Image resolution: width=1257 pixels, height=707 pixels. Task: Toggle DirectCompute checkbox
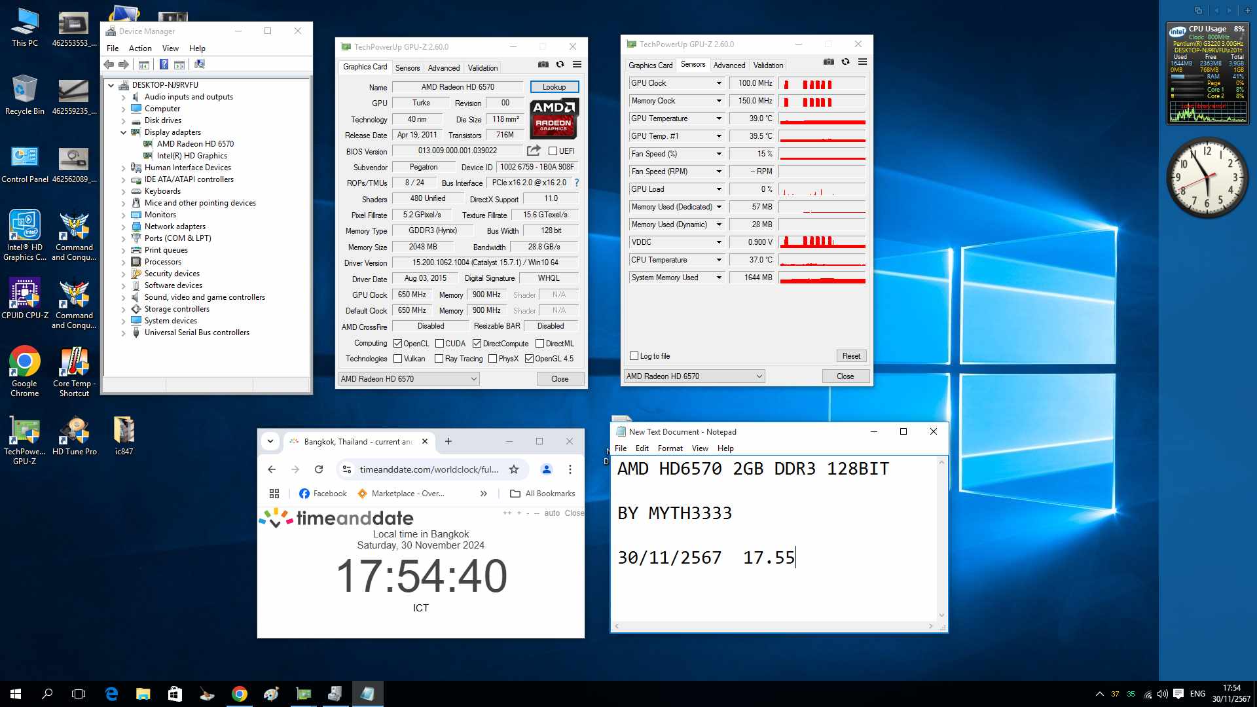(x=477, y=344)
